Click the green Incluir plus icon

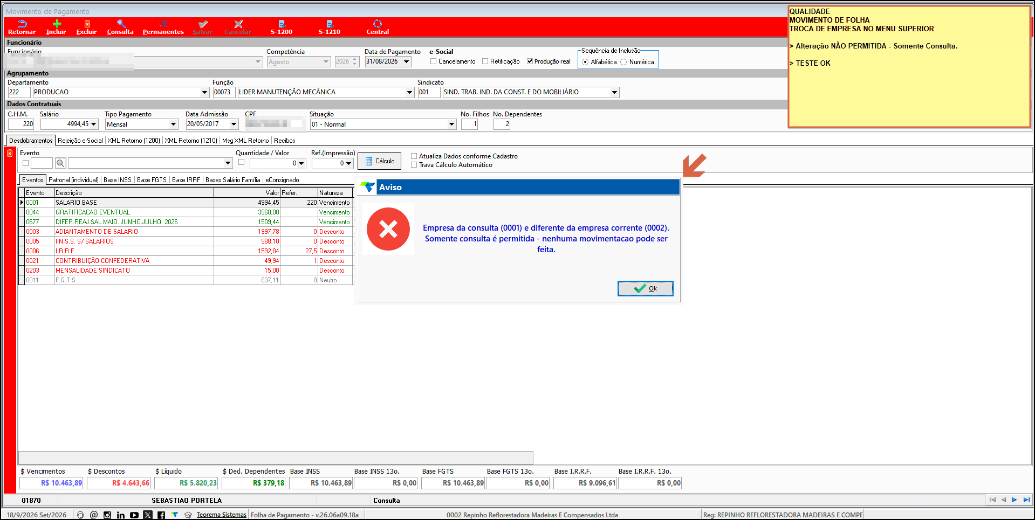(57, 24)
